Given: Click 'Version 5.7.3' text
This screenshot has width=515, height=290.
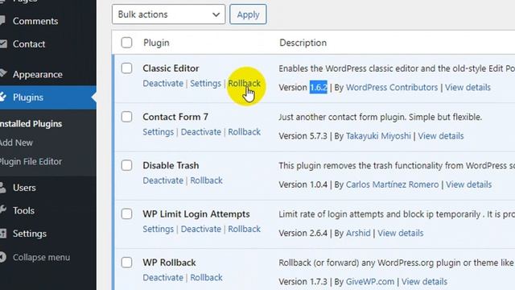Looking at the screenshot, I should (x=303, y=136).
